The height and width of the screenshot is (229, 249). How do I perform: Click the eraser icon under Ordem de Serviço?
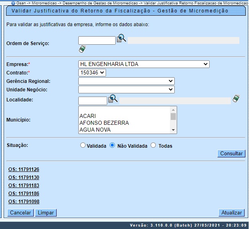click(x=82, y=49)
